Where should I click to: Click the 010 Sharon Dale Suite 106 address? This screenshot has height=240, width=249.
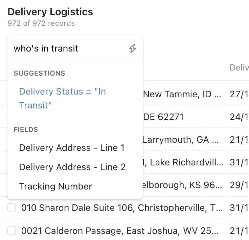tap(122, 208)
